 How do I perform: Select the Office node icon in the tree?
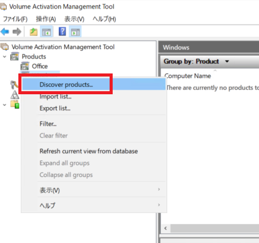point(24,66)
